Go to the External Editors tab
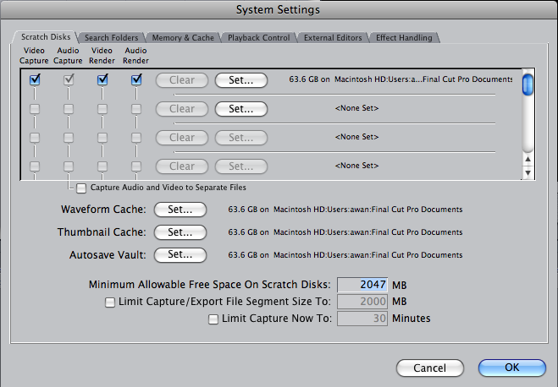Viewport: 558px width, 387px height. tap(333, 38)
